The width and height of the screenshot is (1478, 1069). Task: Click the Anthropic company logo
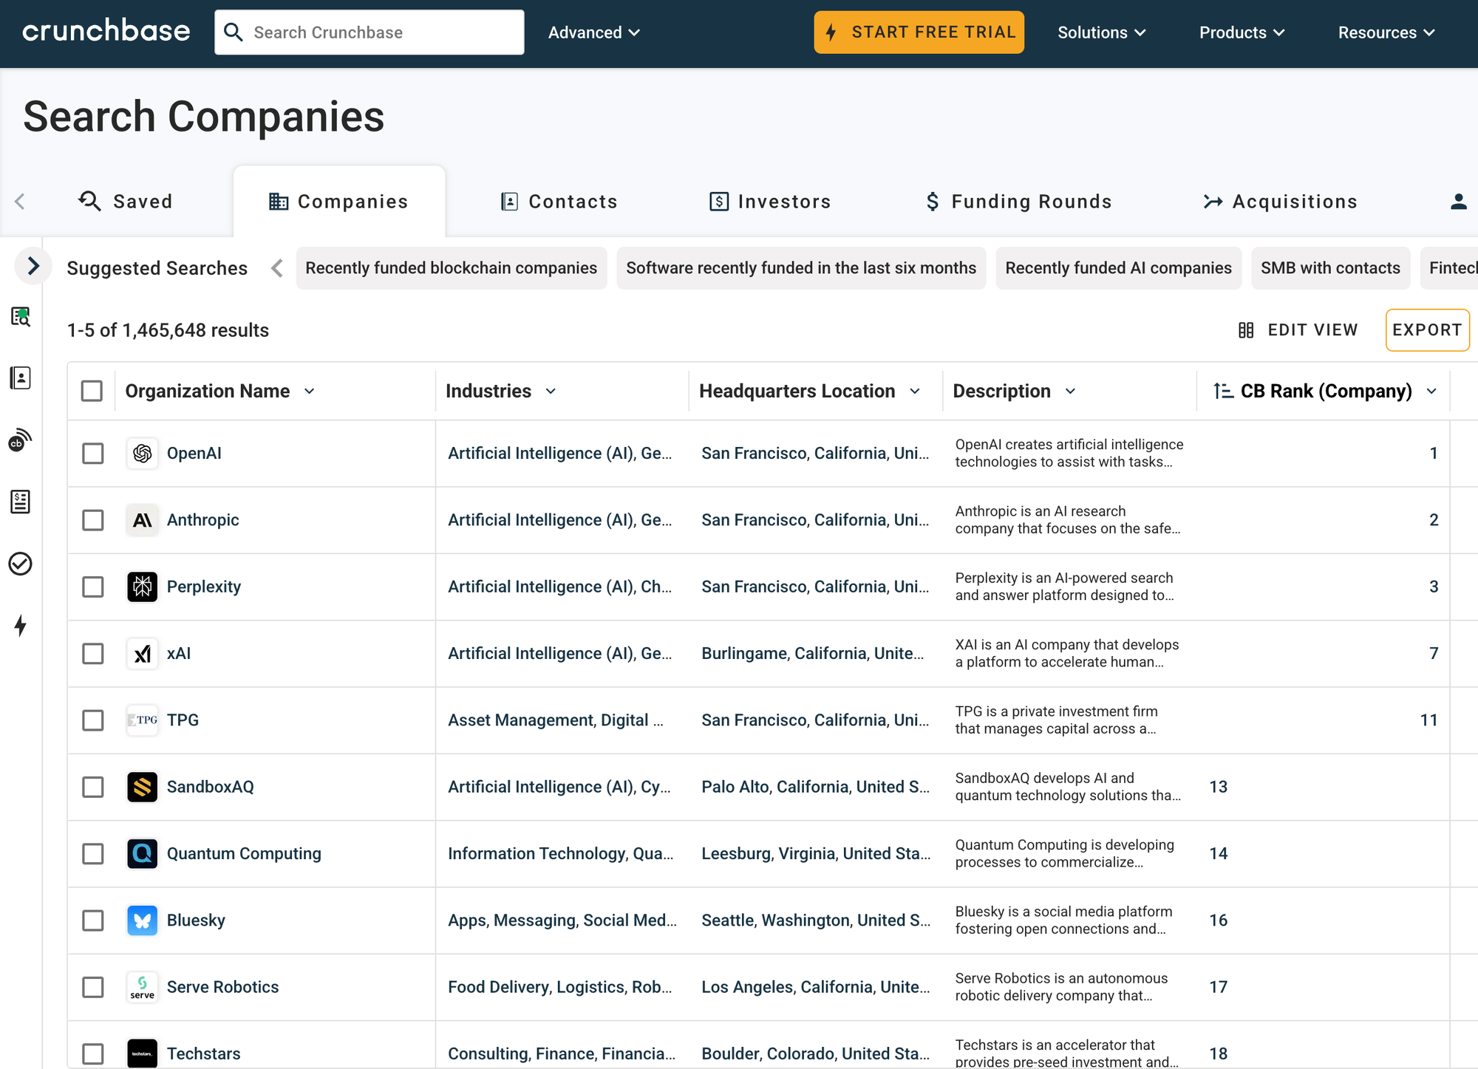click(143, 520)
